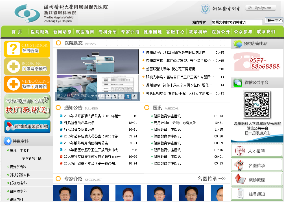
Task: Select the highlighted slide 5 button
Action: pos(128,97)
